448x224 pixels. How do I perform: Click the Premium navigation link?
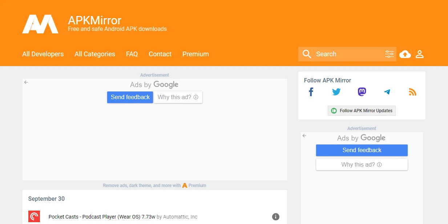pos(195,54)
